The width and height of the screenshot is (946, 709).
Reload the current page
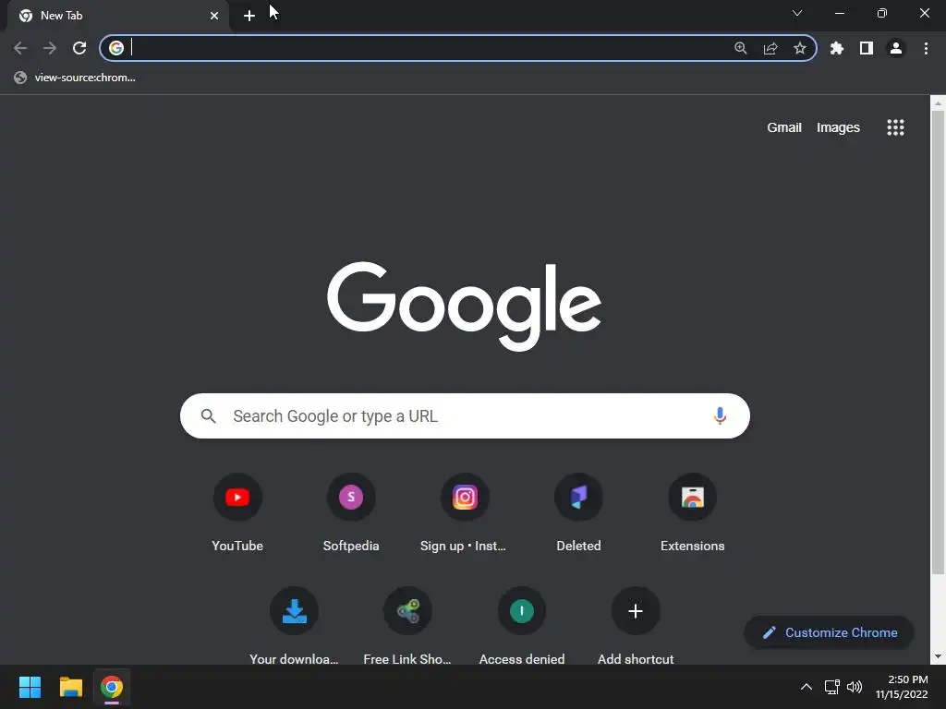click(79, 48)
